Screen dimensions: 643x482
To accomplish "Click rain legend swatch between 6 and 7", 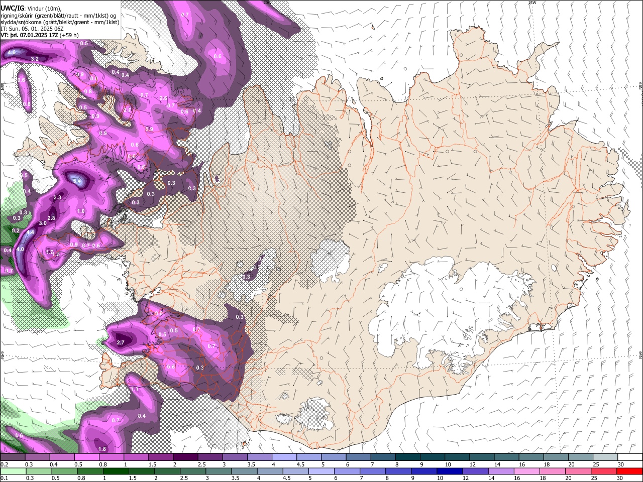I will coord(347,471).
